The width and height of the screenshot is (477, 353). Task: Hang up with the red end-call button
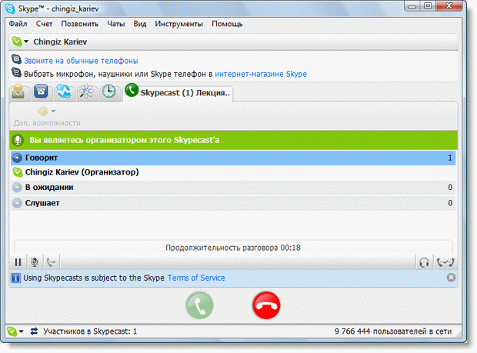pyautogui.click(x=266, y=305)
